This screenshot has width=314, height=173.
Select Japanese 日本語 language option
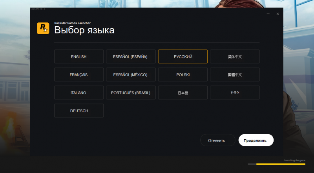[x=183, y=93]
